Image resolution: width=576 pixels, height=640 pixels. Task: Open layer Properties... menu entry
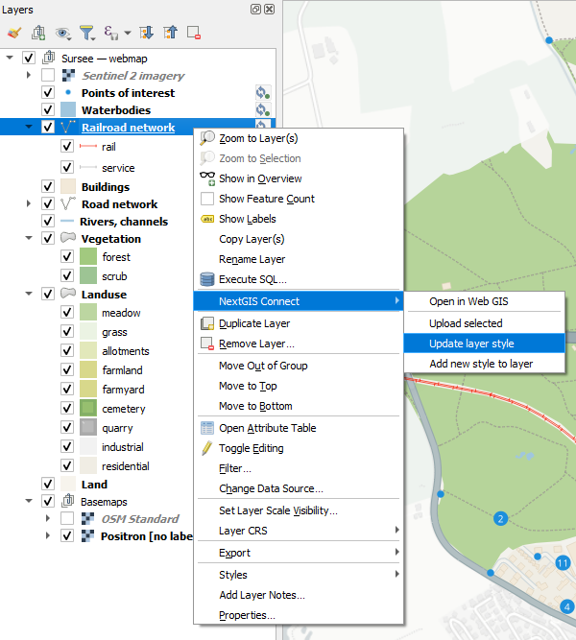pos(247,615)
